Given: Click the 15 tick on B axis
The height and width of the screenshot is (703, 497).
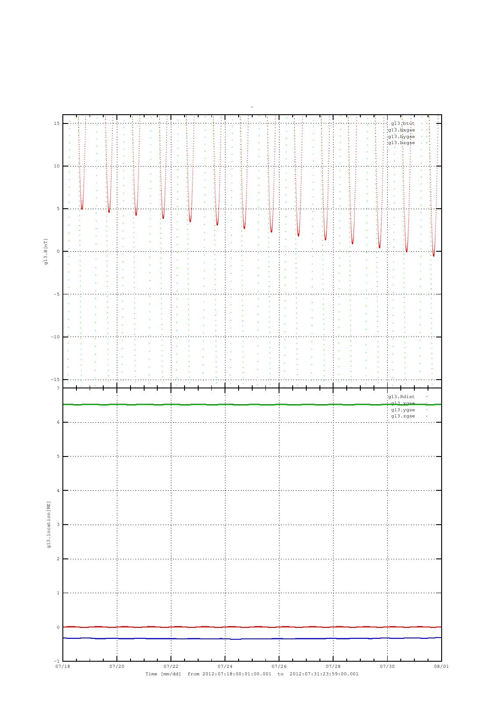Looking at the screenshot, I should pos(57,123).
